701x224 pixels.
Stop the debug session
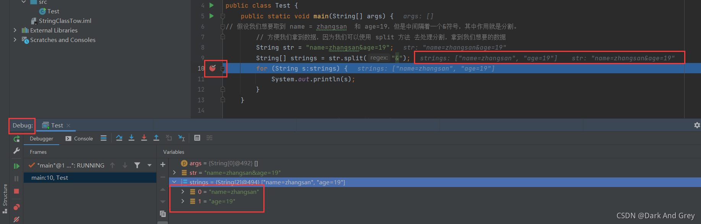coord(16,191)
